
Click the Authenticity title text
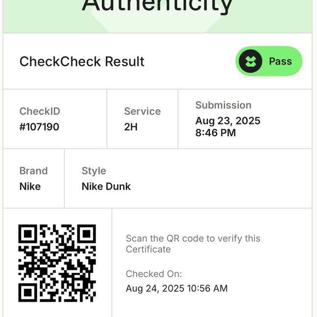tap(157, 7)
